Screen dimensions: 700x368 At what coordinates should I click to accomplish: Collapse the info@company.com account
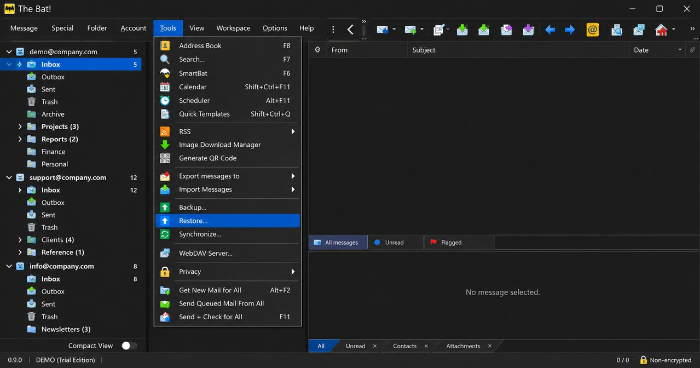(x=9, y=266)
